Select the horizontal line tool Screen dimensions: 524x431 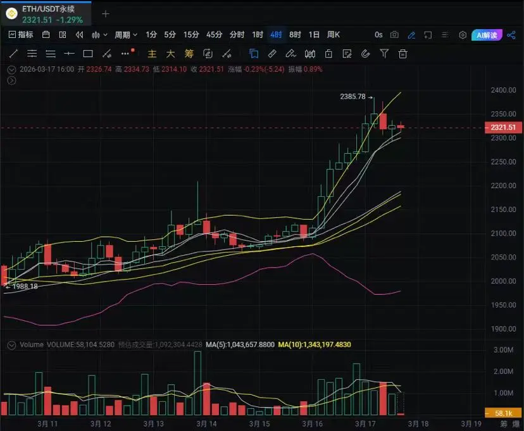[69, 53]
